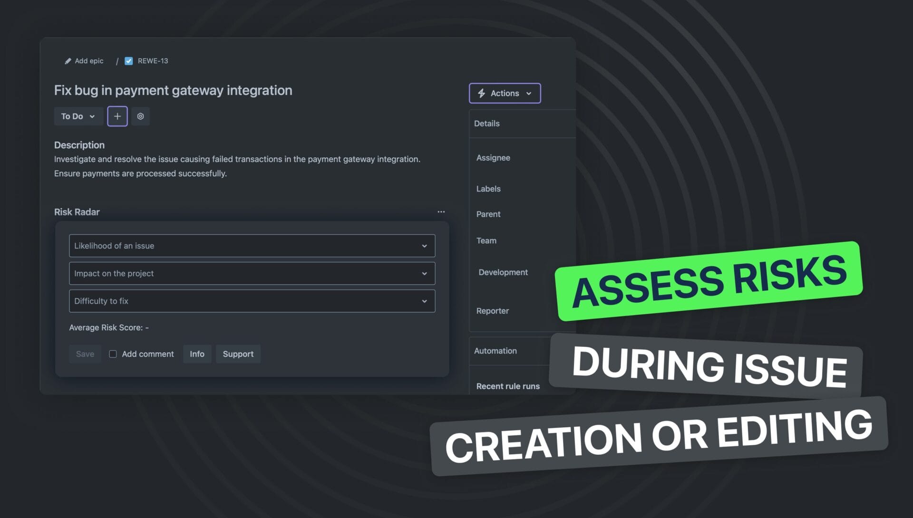Click the lightning bolt Actions icon

[481, 93]
